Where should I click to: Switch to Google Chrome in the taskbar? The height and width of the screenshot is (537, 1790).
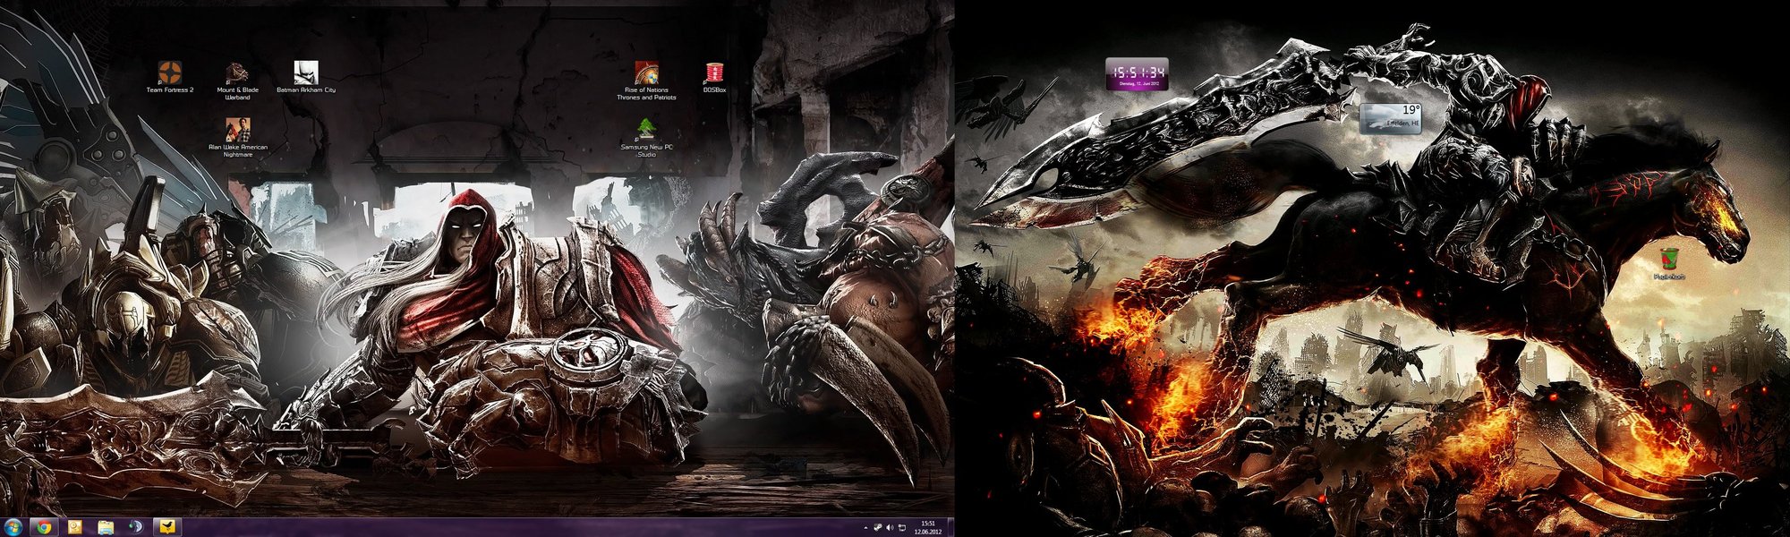[44, 527]
